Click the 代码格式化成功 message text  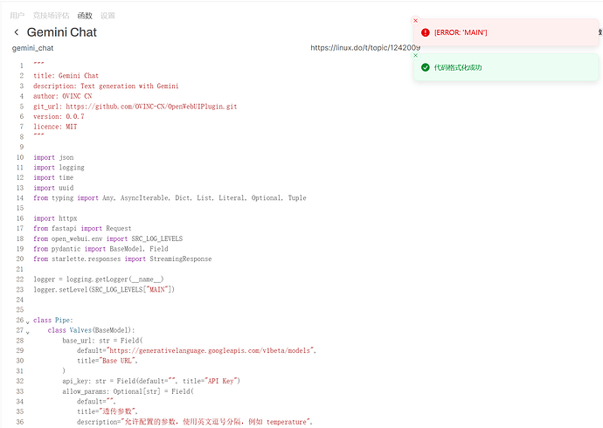458,67
